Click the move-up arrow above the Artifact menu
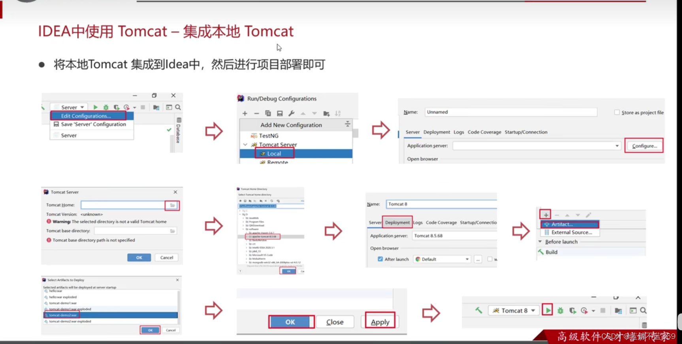The image size is (682, 344). [x=567, y=215]
